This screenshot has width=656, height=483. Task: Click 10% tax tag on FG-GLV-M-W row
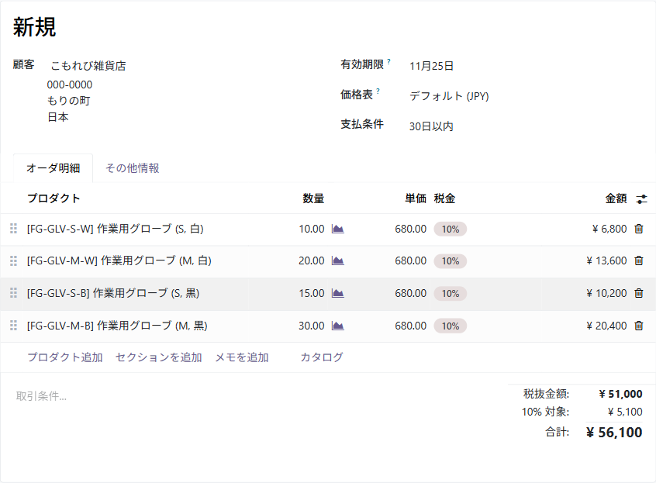pyautogui.click(x=451, y=261)
